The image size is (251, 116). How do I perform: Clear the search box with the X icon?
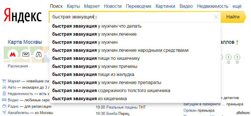pos(216,17)
